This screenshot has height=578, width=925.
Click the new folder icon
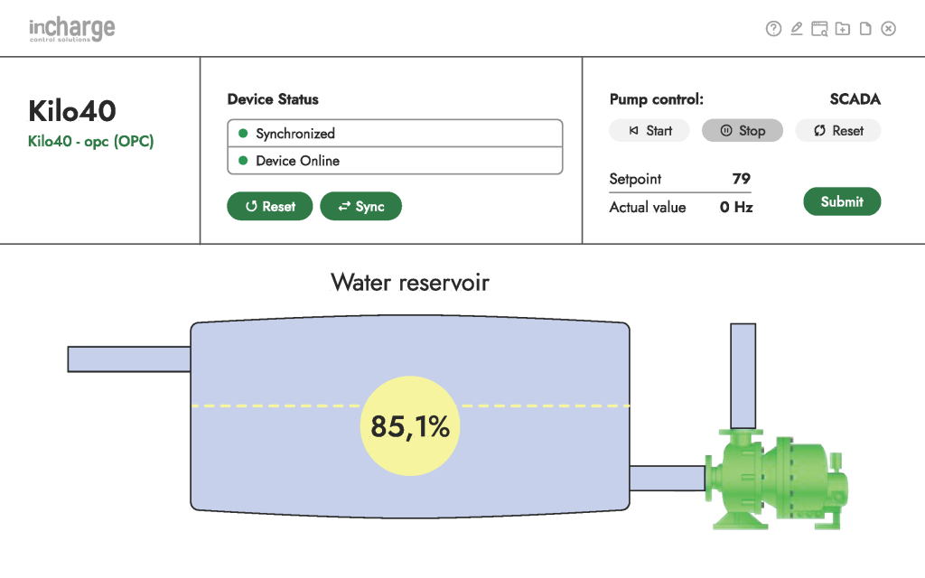click(x=842, y=29)
